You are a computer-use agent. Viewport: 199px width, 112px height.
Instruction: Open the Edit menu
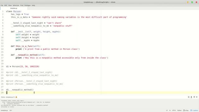pos(6,5)
